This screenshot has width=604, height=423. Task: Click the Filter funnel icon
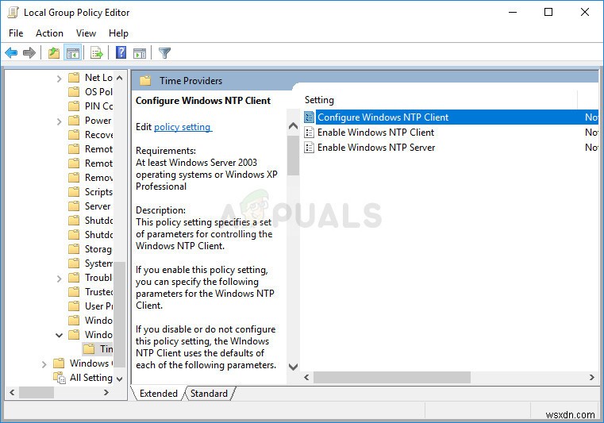click(x=164, y=53)
